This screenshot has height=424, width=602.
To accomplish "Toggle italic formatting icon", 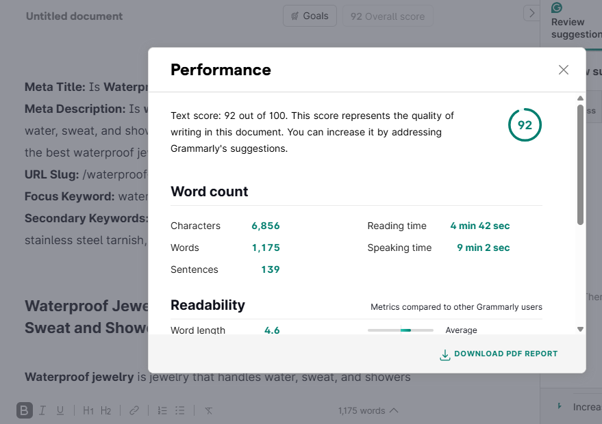I will (42, 410).
